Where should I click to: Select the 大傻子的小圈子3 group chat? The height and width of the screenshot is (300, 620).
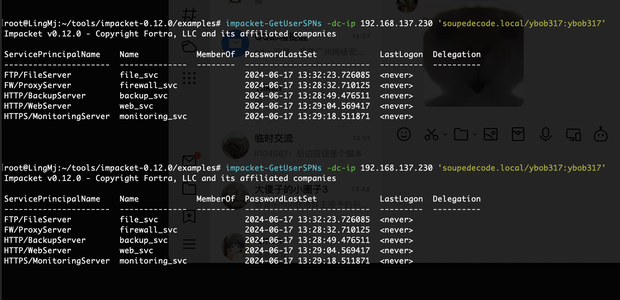296,196
